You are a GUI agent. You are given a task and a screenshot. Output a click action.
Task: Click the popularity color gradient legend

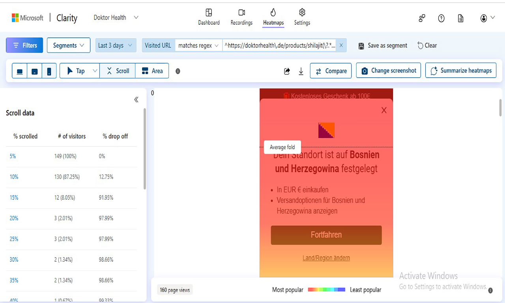326,290
